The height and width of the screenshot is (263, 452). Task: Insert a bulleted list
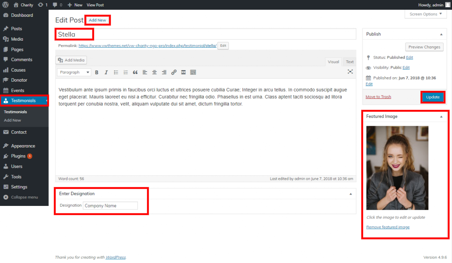(116, 72)
